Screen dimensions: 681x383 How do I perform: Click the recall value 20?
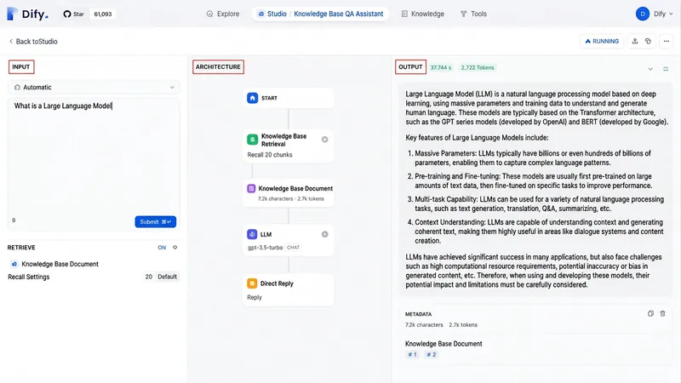click(148, 277)
